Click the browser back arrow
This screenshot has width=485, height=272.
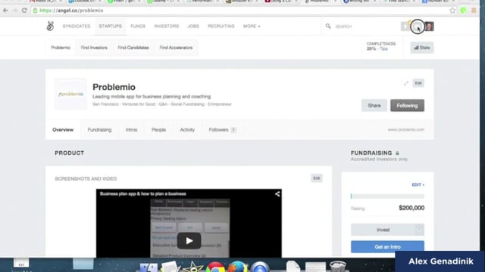tap(5, 11)
